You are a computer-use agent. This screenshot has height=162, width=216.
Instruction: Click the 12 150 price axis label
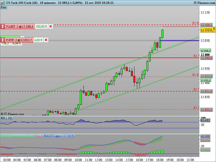(205, 12)
